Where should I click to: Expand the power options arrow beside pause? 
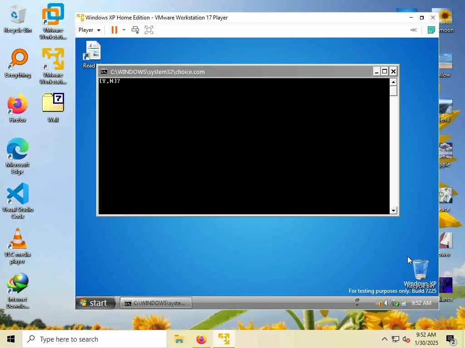(x=124, y=30)
